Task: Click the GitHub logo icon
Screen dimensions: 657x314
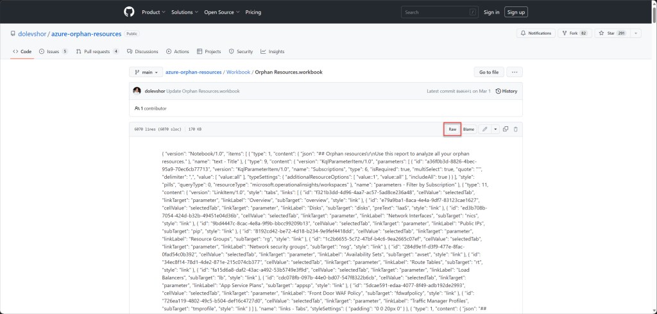Action: [128, 12]
